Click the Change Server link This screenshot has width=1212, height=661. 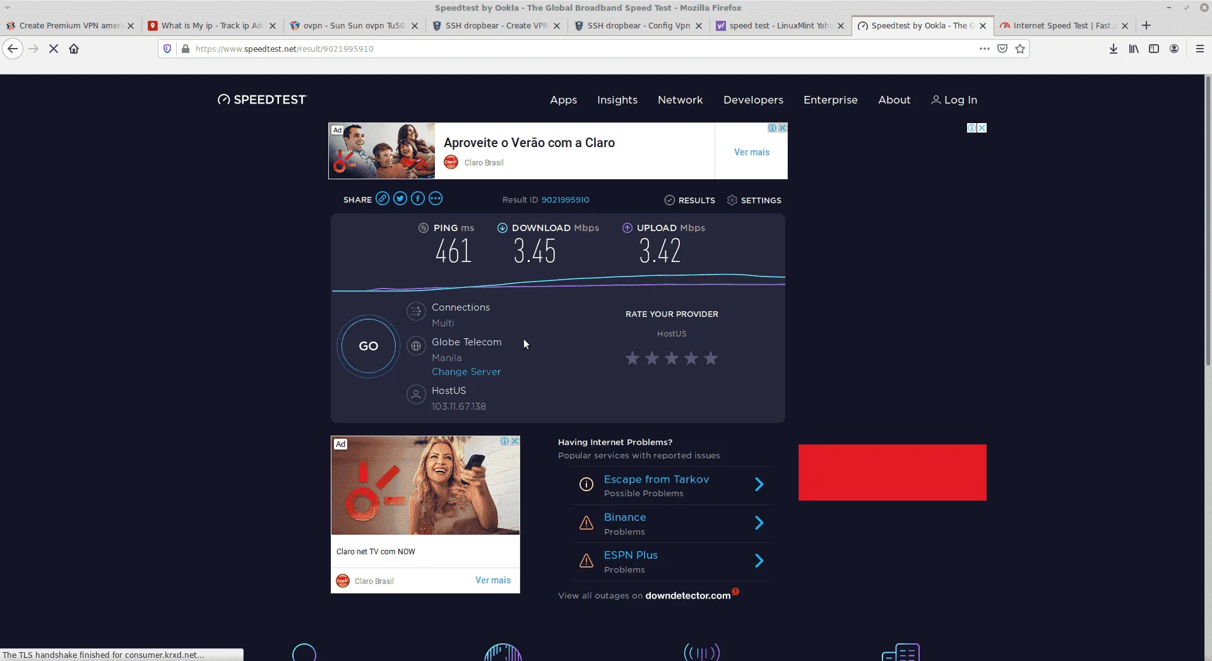coord(466,372)
